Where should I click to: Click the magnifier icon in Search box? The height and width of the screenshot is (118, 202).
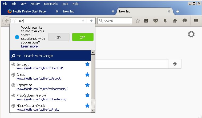101,21
